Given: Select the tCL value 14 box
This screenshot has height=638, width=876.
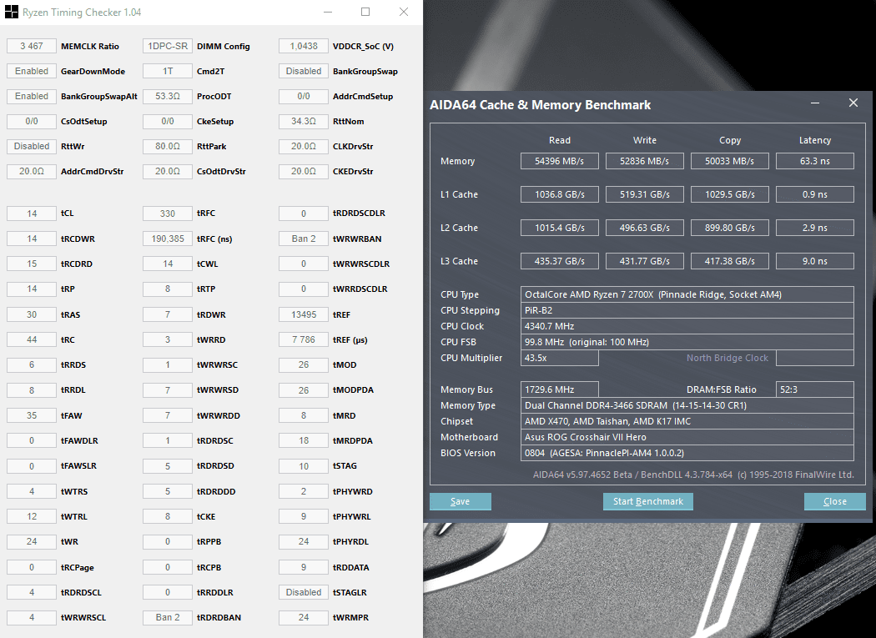Looking at the screenshot, I should [32, 214].
